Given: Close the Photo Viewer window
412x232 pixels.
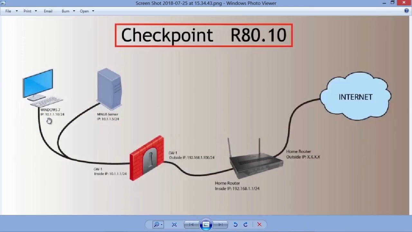Looking at the screenshot, I should point(404,3).
